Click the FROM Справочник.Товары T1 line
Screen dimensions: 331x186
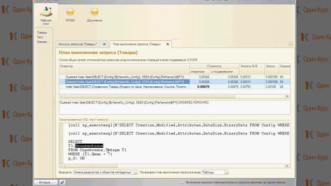97,150
